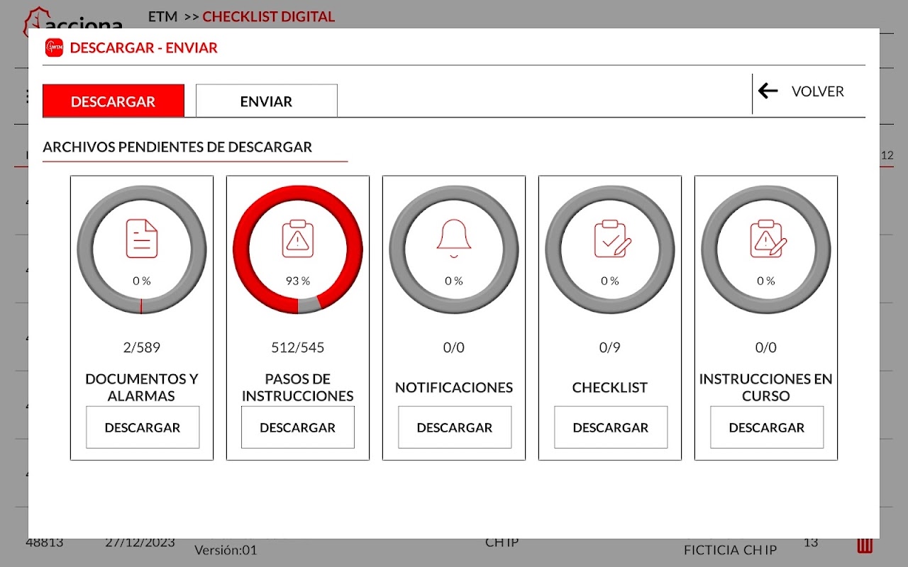908x567 pixels.
Task: Click the warning pencil icon in Instrucciones en Curso
Action: pos(768,239)
